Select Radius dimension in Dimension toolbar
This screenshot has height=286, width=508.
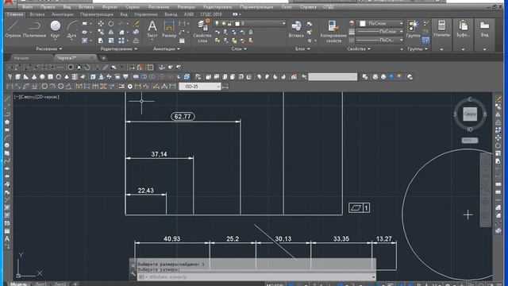44,87
